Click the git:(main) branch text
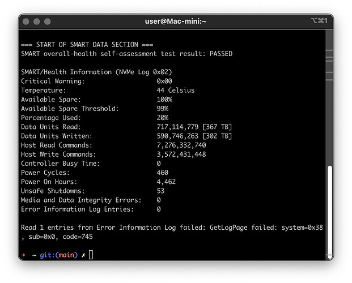 [x=59, y=255]
